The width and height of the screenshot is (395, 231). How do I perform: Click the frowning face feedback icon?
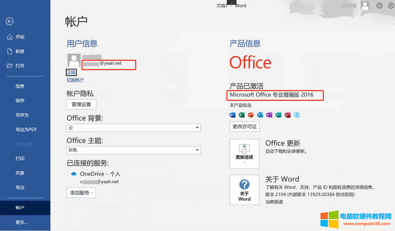pos(389,5)
